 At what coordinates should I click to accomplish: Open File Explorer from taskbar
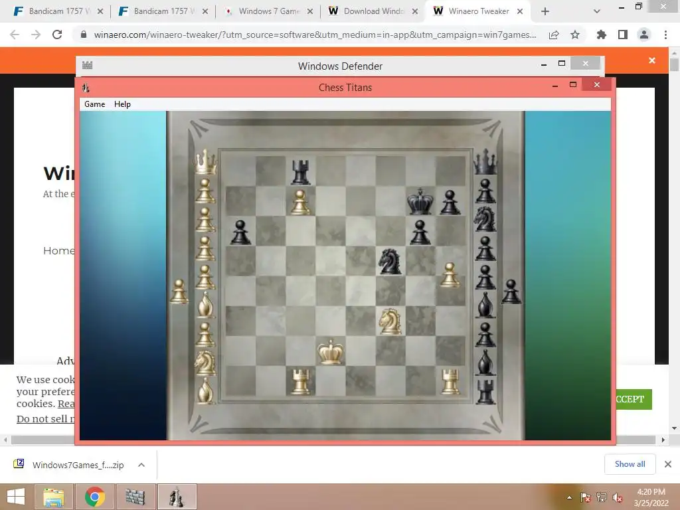click(54, 497)
